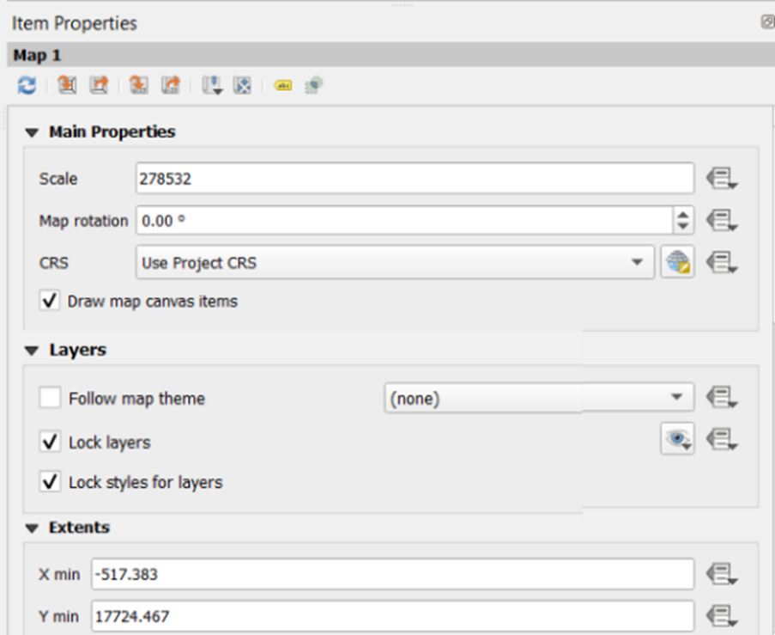Disable the Draw map canvas items checkbox
Image resolution: width=775 pixels, height=635 pixels.
pyautogui.click(x=51, y=302)
